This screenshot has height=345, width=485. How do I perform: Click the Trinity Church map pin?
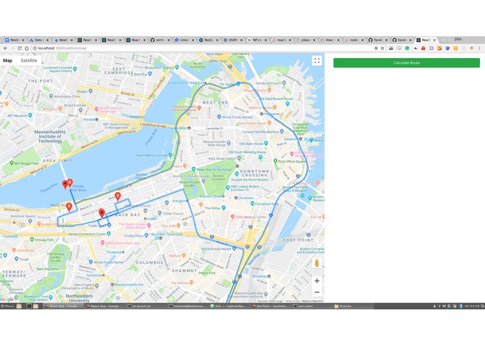click(160, 213)
